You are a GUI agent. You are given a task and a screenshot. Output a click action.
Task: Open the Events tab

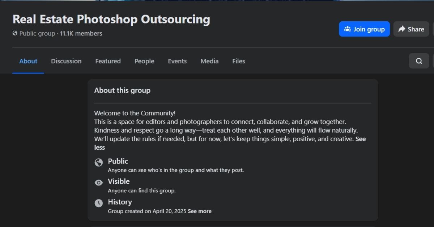pyautogui.click(x=177, y=61)
